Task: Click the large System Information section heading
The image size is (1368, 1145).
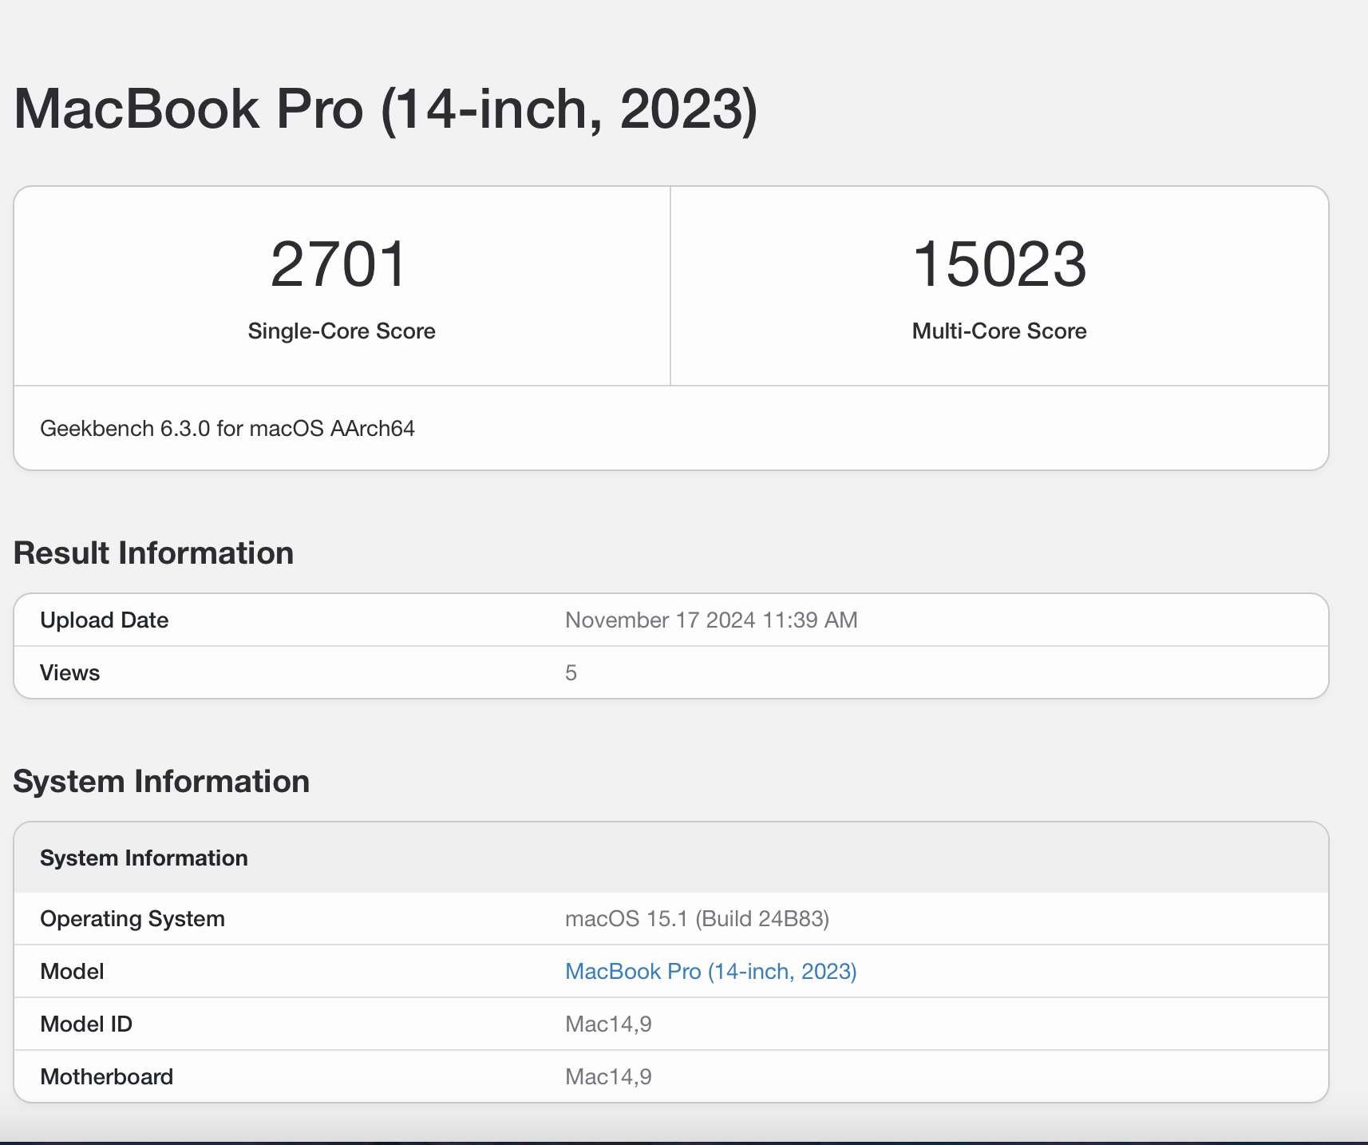Action: point(161,781)
